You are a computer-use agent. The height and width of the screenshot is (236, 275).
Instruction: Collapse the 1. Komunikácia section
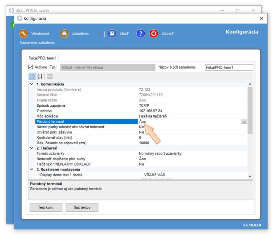(32, 84)
